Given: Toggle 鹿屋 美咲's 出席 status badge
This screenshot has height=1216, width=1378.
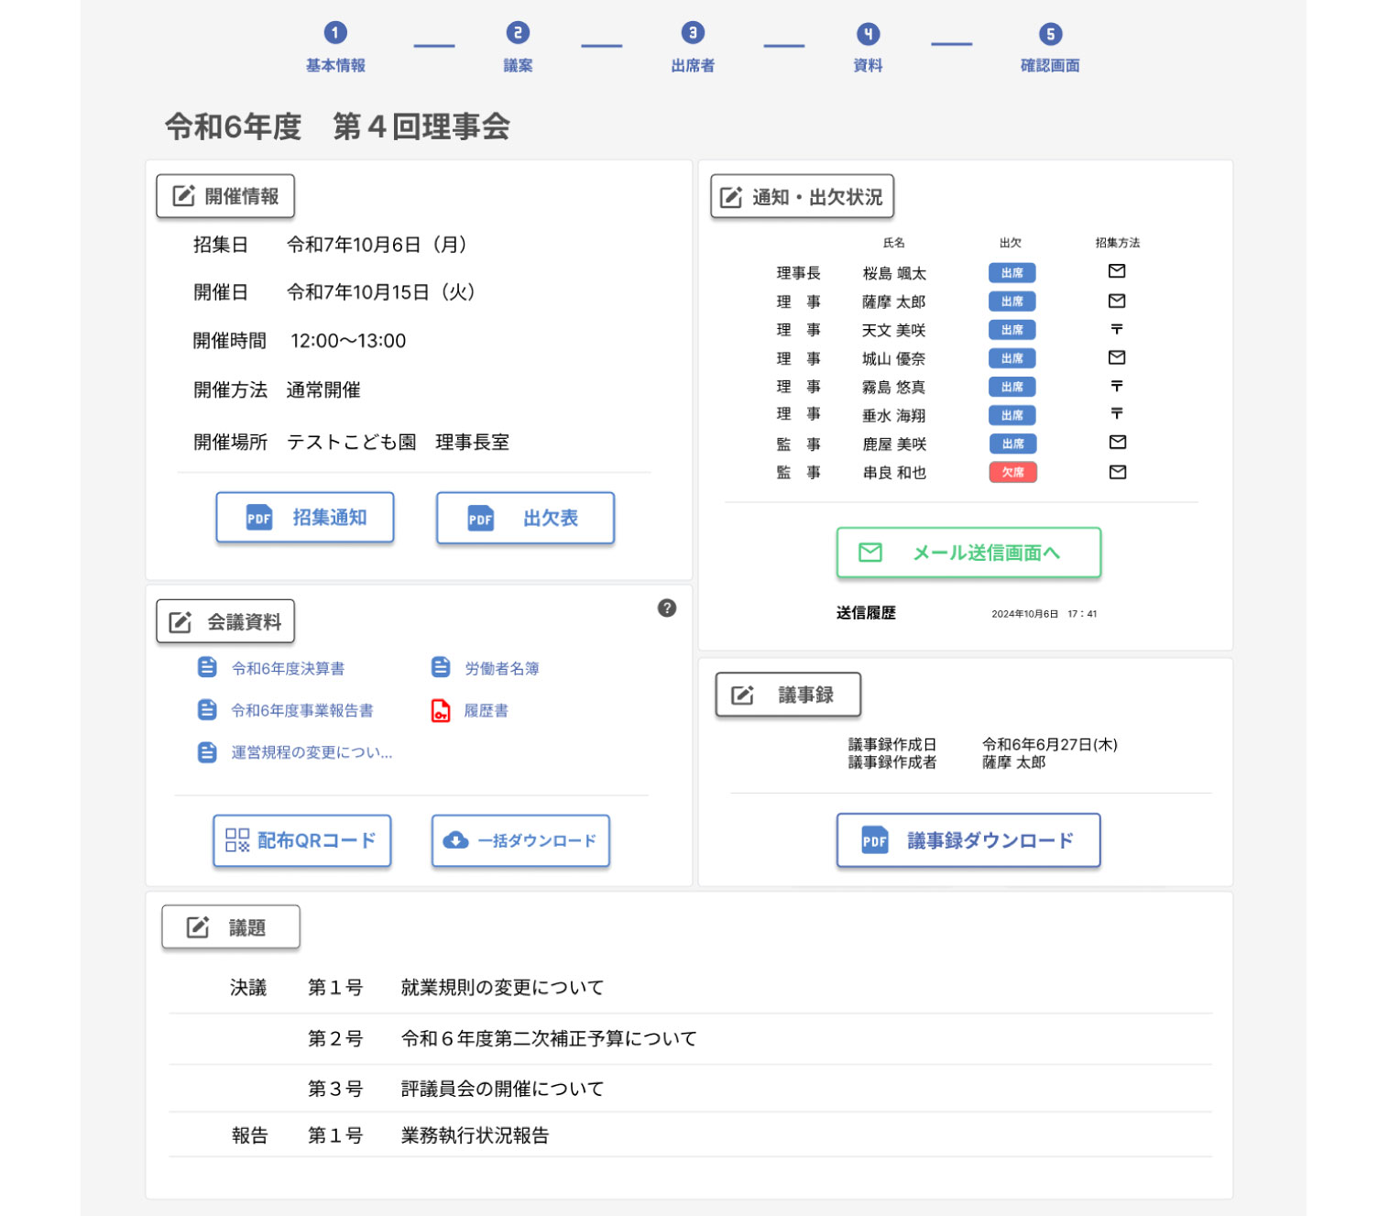Looking at the screenshot, I should click(1012, 444).
